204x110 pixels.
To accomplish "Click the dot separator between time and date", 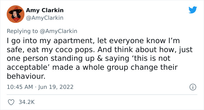I will [x=36, y=87].
